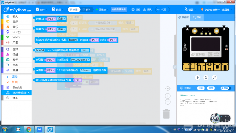
Task: Click the 已连接 connection status
Action: (101, 9)
